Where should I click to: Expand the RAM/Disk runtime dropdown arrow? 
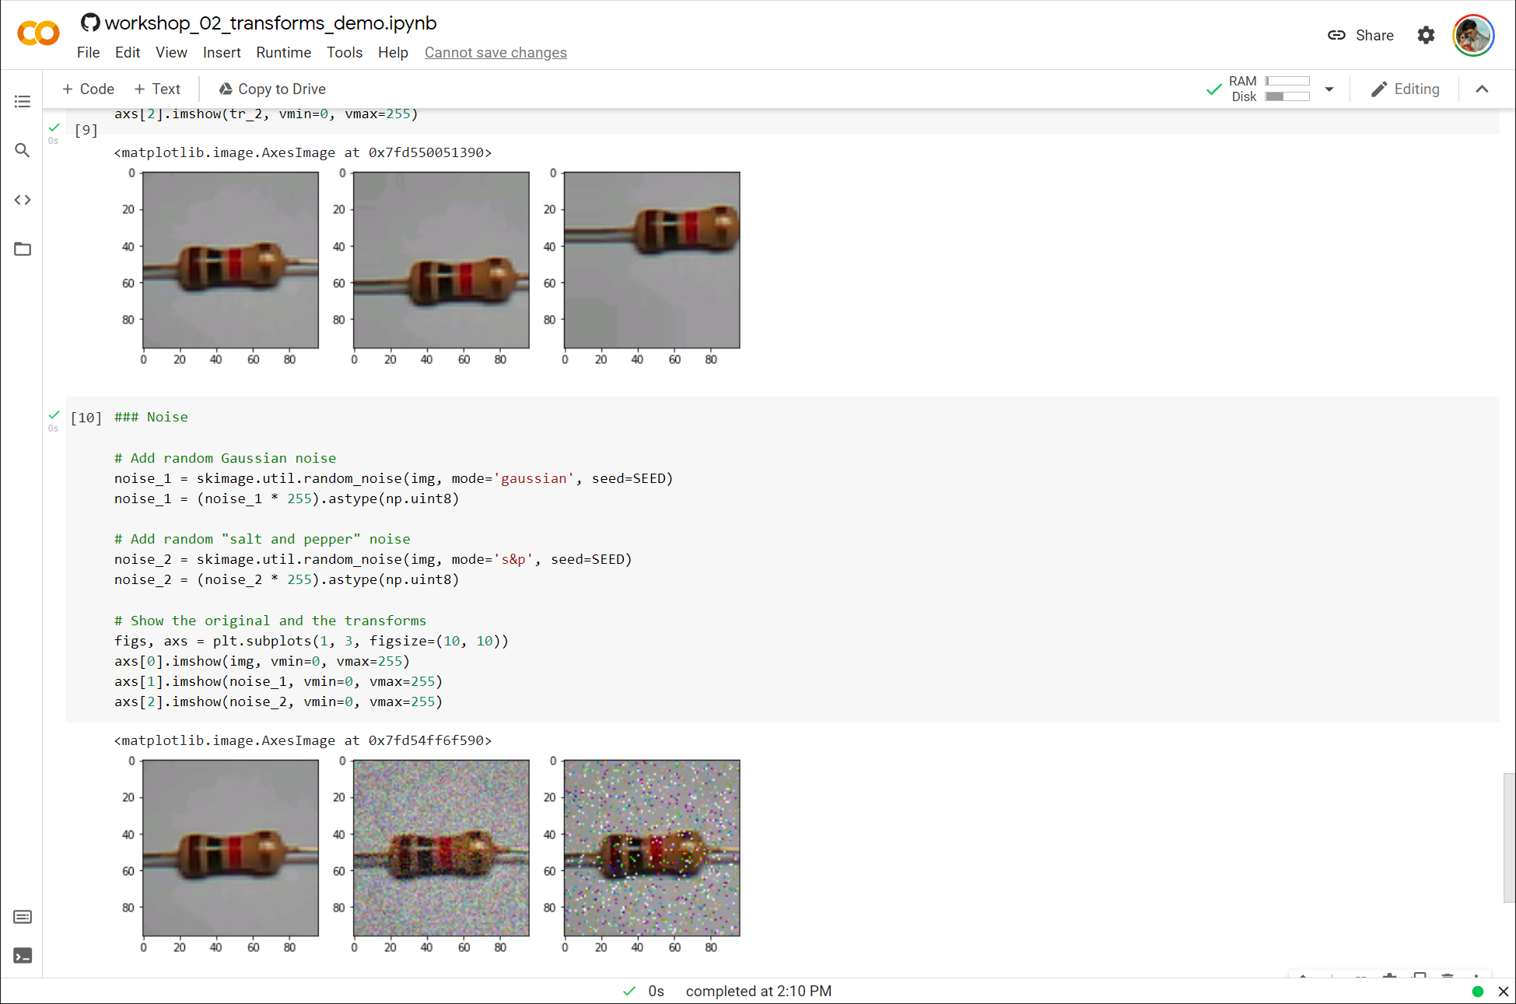point(1329,89)
